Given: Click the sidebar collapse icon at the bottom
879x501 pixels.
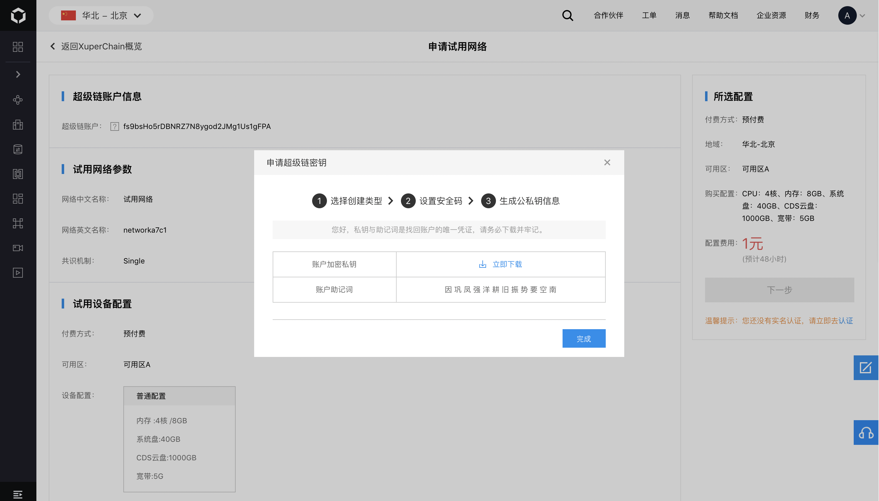Looking at the screenshot, I should tap(18, 495).
